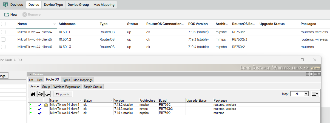The width and height of the screenshot is (330, 123).
Task: Sort by the ROS Version column header
Action: pos(198,24)
